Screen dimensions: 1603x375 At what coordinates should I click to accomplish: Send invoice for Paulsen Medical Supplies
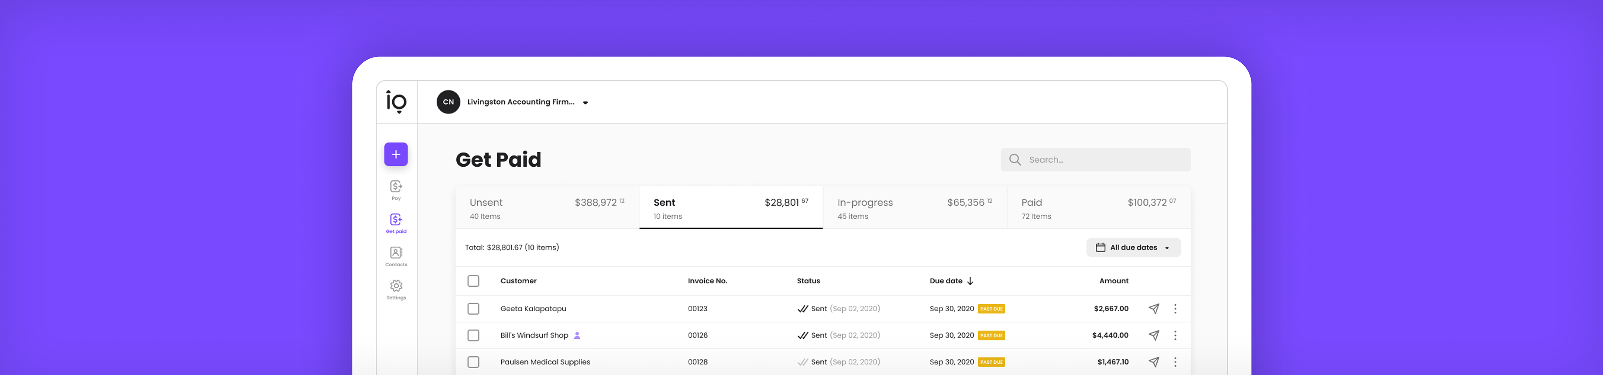[x=1154, y=362]
